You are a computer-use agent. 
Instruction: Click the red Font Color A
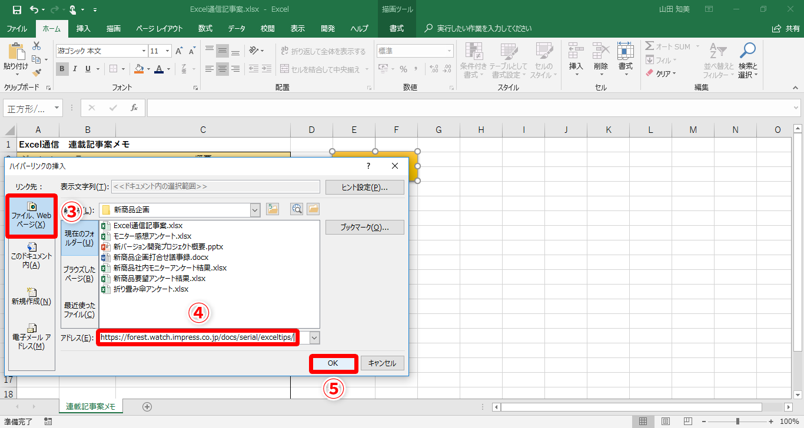tap(158, 69)
